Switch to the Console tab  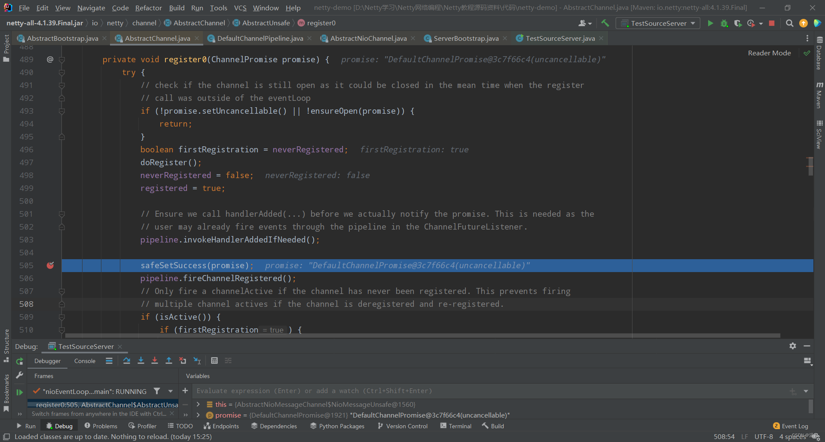coord(85,361)
